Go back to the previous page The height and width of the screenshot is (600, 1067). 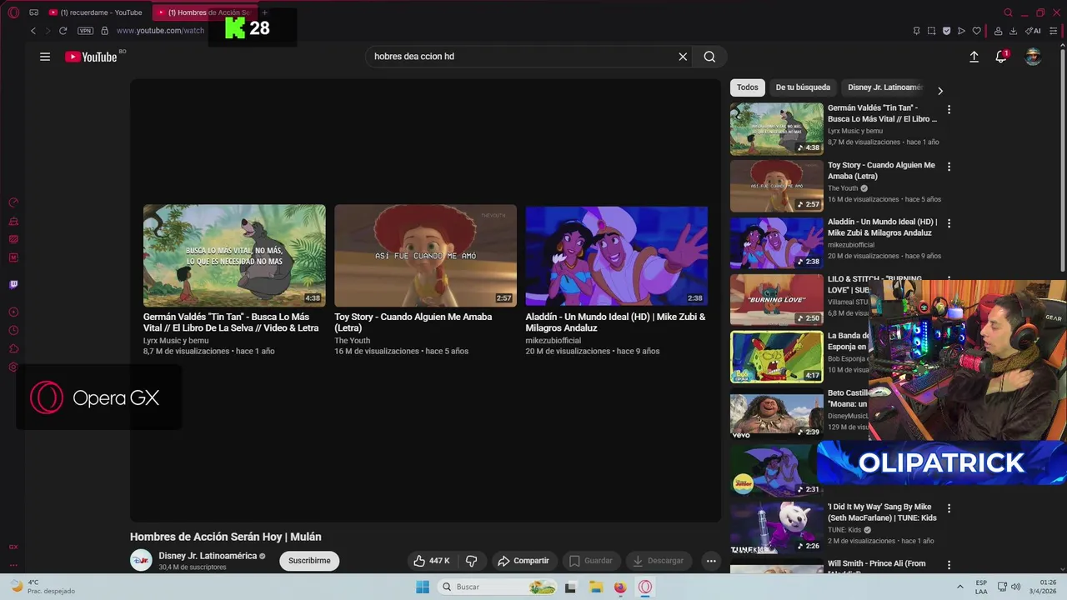pyautogui.click(x=33, y=31)
